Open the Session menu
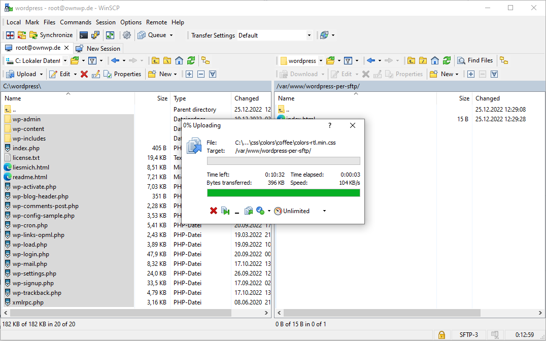This screenshot has width=546, height=341. (x=106, y=22)
